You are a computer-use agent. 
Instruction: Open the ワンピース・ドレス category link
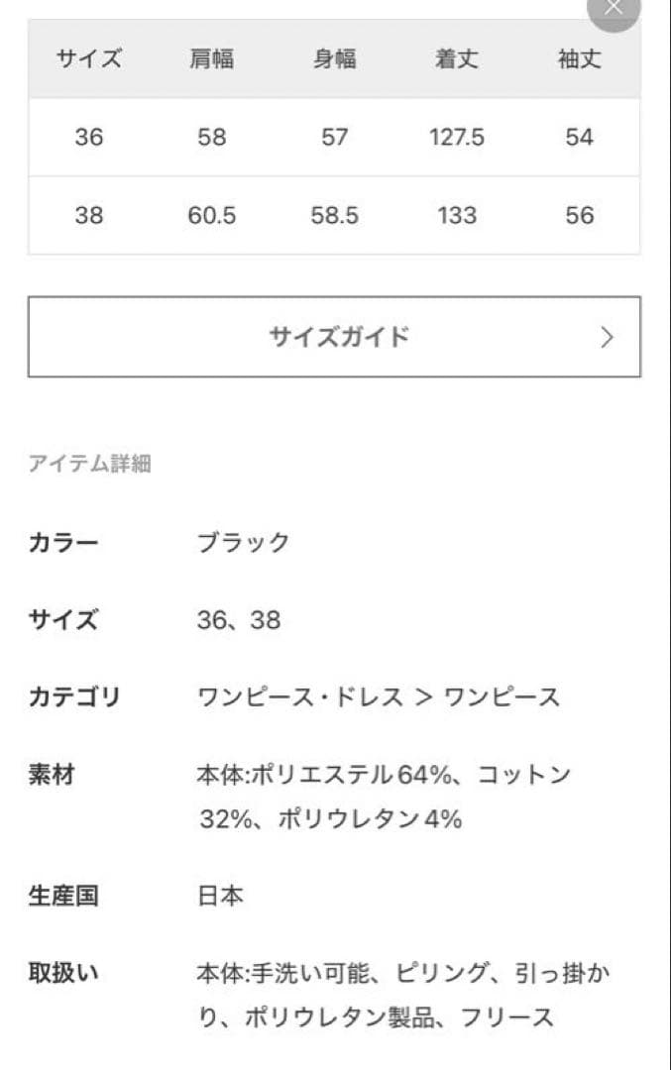click(x=300, y=697)
